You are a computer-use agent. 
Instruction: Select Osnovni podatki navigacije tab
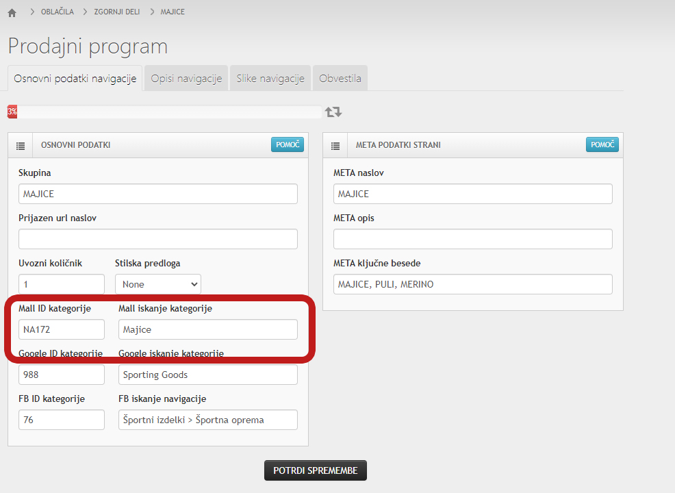coord(75,78)
